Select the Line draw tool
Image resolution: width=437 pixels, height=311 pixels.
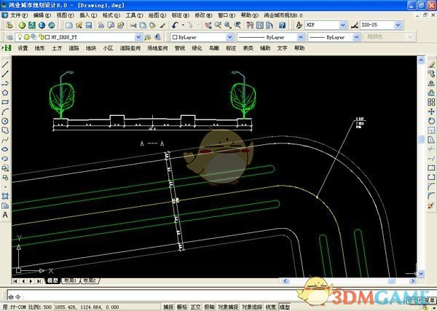(5, 64)
